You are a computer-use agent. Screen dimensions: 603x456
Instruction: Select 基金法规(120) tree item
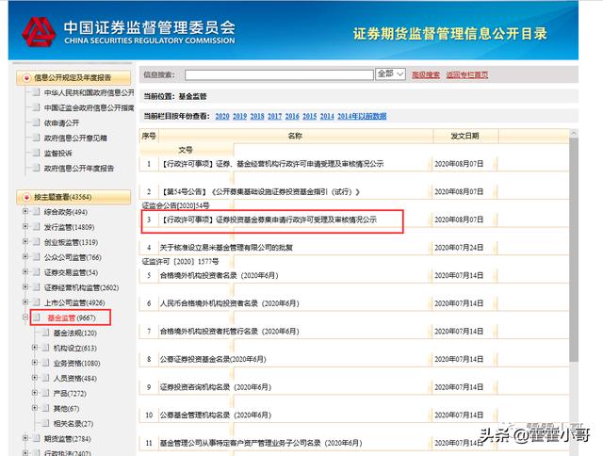click(x=75, y=333)
